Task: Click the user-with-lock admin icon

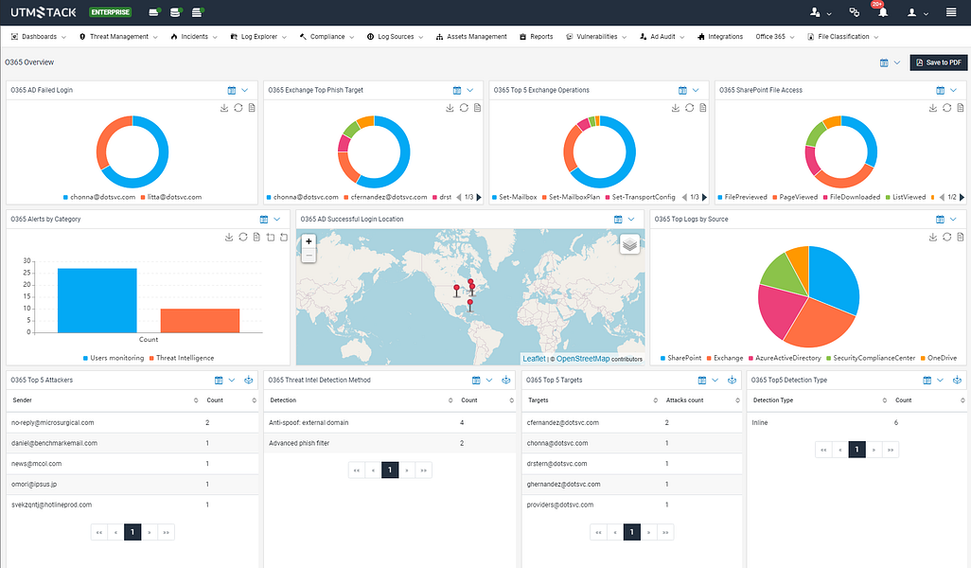Action: coord(815,12)
